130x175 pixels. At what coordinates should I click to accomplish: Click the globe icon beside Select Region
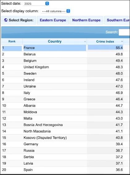(x=6, y=20)
